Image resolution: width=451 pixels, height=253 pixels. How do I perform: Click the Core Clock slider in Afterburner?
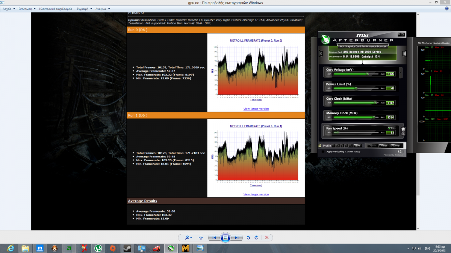pyautogui.click(x=355, y=103)
